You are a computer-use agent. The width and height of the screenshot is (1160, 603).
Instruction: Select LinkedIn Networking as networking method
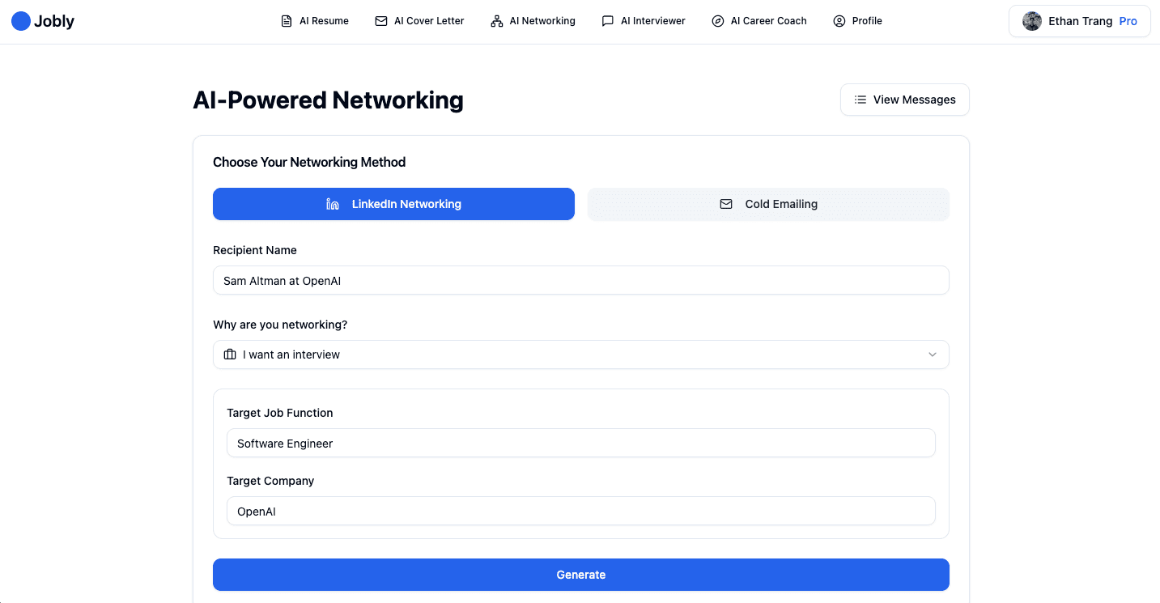(393, 204)
